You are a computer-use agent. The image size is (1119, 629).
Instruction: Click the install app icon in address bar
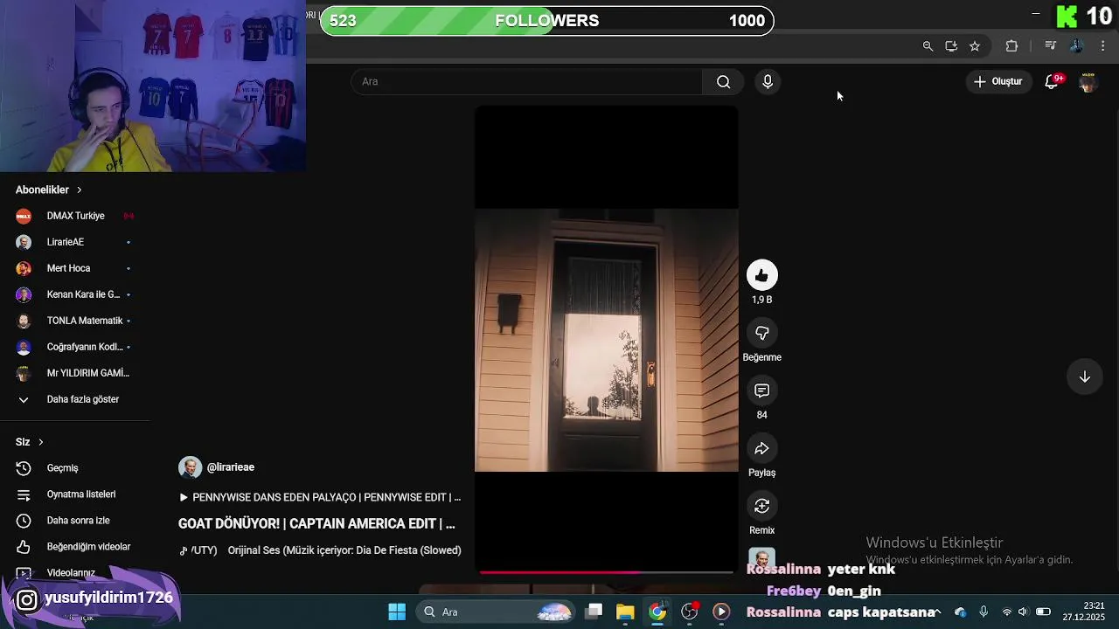951,46
